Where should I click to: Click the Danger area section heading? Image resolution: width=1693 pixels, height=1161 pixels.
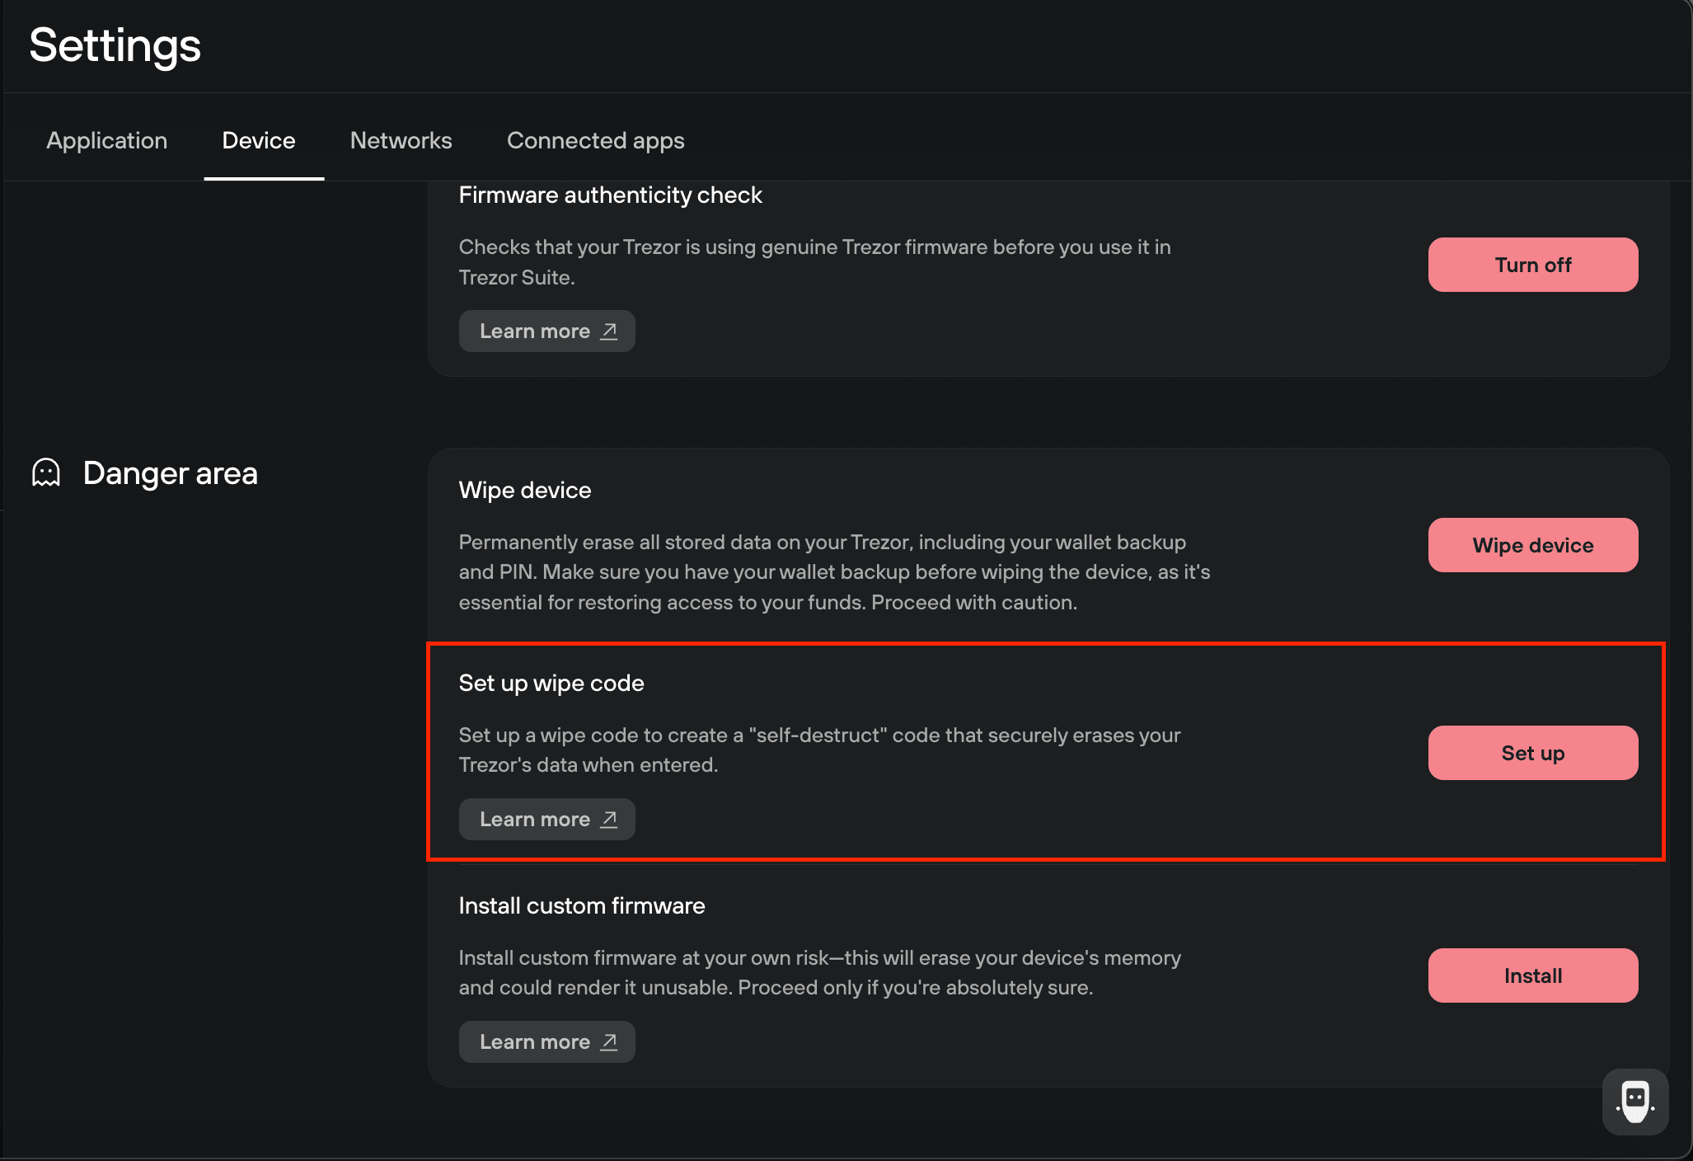171,473
